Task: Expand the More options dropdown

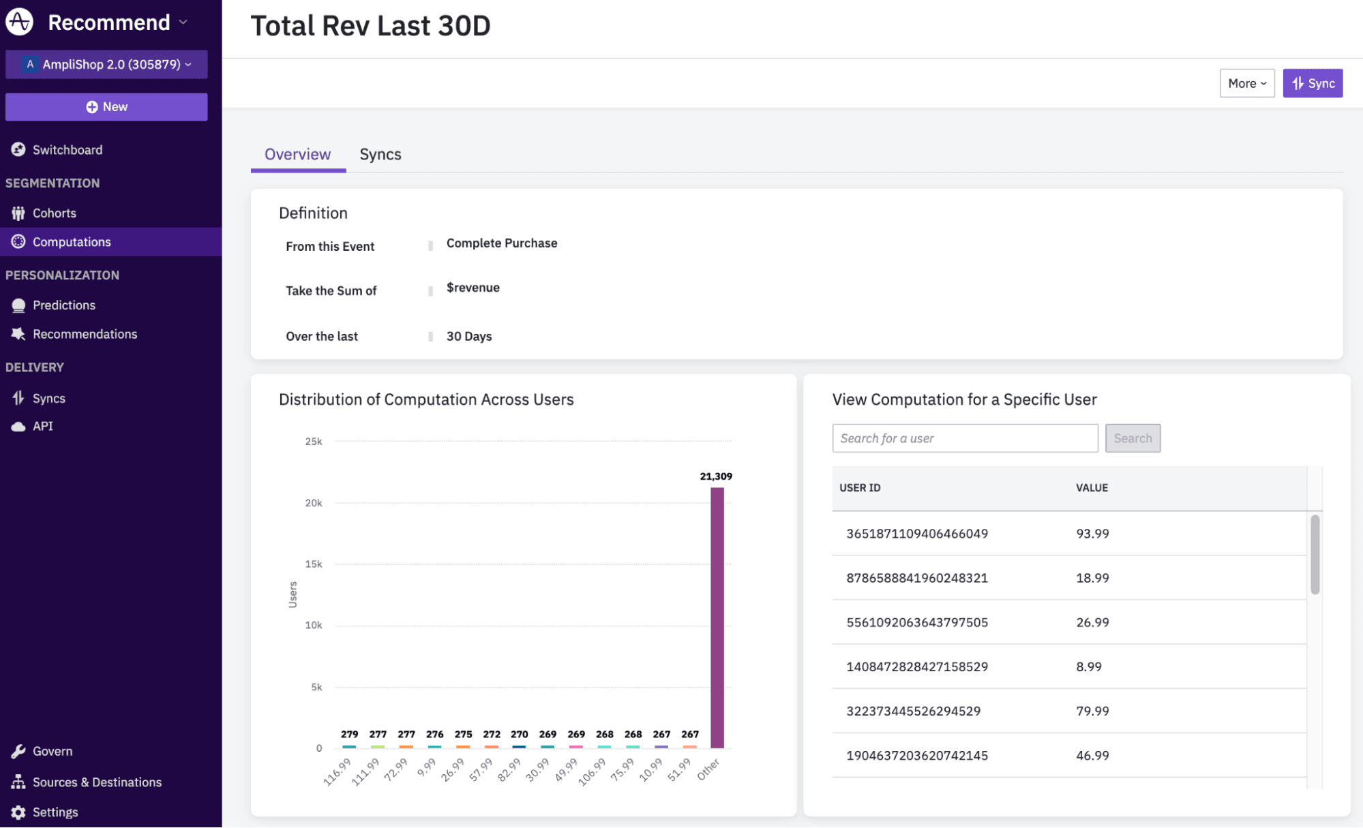Action: coord(1246,83)
